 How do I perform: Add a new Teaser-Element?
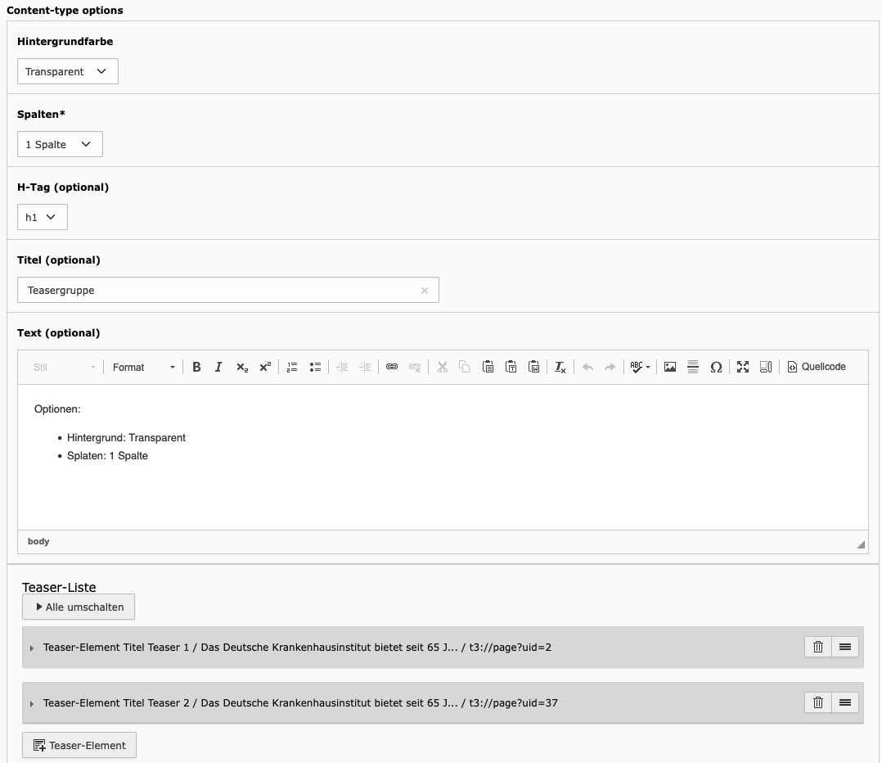(79, 746)
